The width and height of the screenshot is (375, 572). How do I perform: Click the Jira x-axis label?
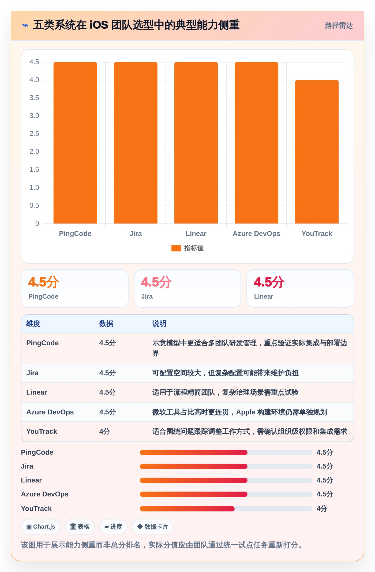(136, 234)
